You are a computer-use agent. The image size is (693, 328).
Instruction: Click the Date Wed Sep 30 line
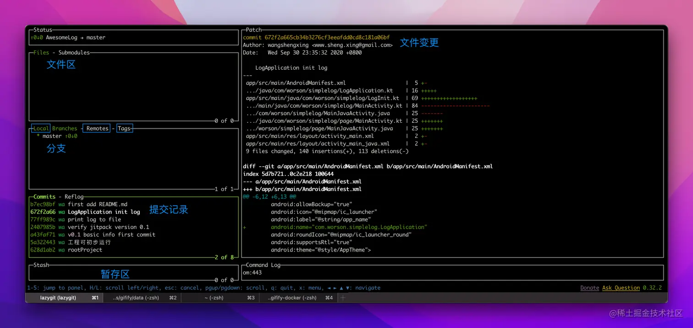tap(302, 53)
